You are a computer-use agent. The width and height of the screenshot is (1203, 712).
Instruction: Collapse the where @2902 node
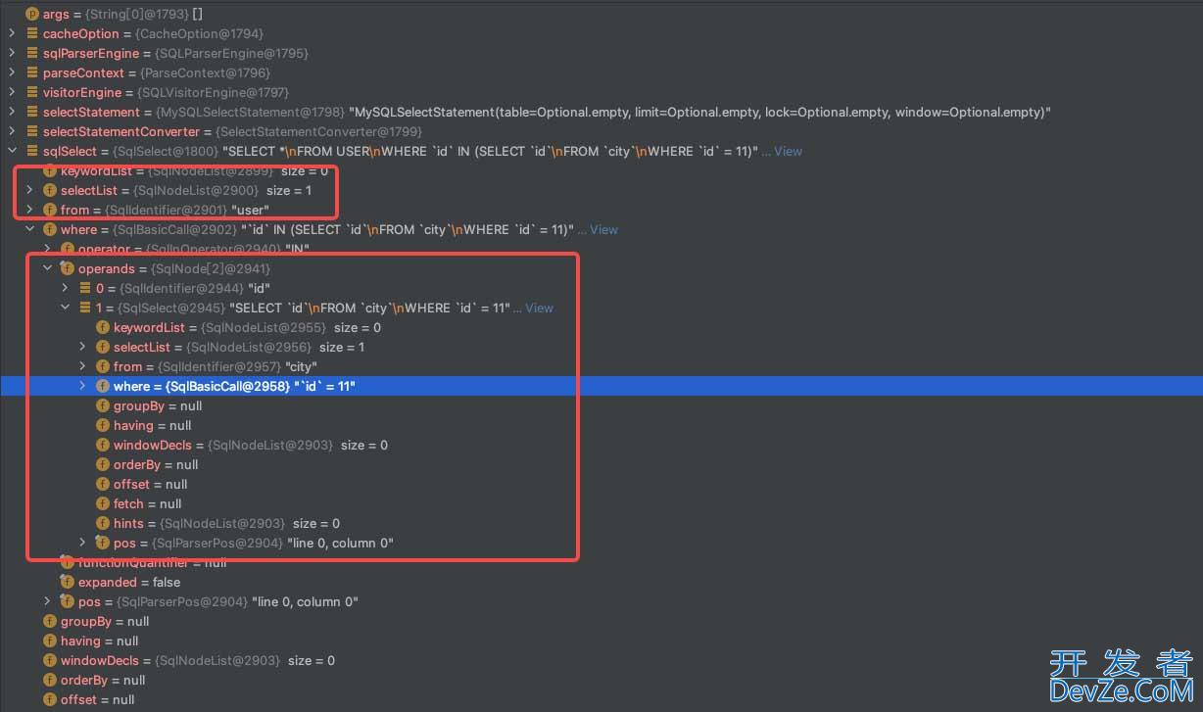pyautogui.click(x=29, y=230)
